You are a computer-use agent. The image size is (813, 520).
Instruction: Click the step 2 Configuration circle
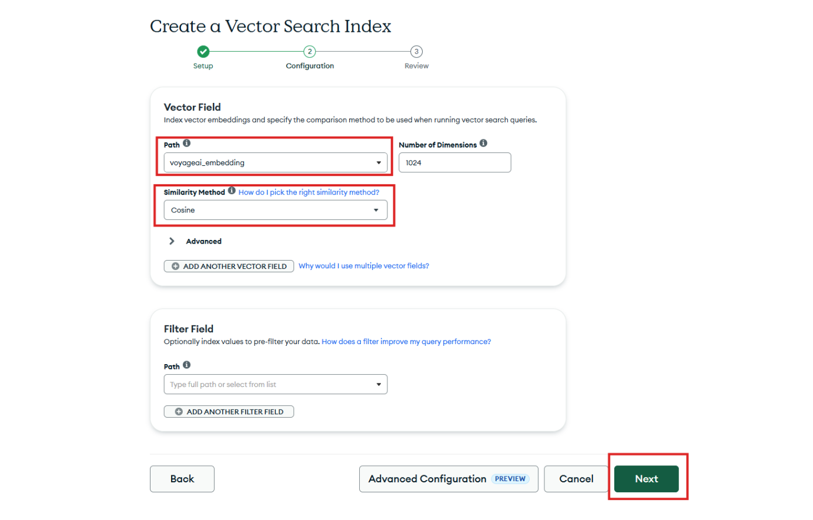pos(310,52)
